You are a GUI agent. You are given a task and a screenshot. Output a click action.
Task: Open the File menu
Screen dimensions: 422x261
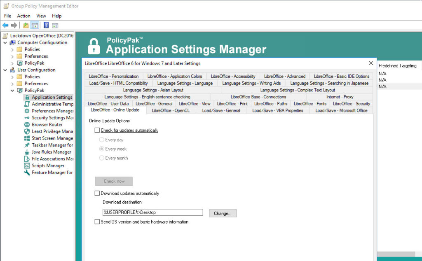coord(7,16)
